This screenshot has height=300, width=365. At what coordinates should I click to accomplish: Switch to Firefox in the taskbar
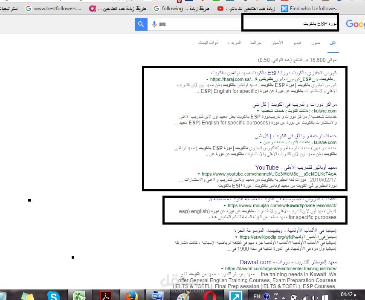(x=131, y=296)
